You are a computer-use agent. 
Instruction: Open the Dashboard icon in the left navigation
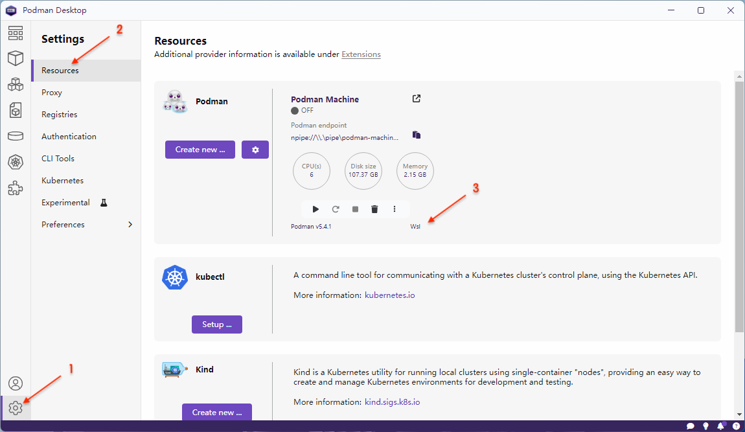pyautogui.click(x=15, y=33)
